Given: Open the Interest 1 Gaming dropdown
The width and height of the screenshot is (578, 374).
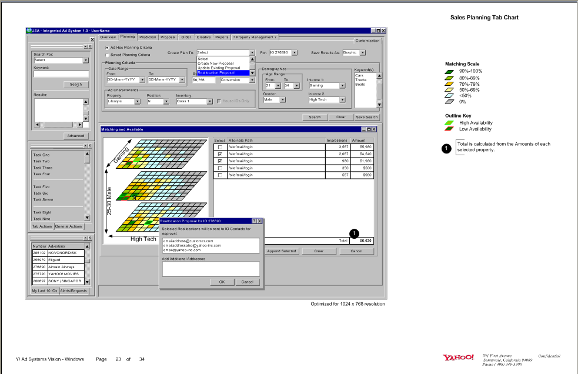Looking at the screenshot, I should tap(343, 86).
